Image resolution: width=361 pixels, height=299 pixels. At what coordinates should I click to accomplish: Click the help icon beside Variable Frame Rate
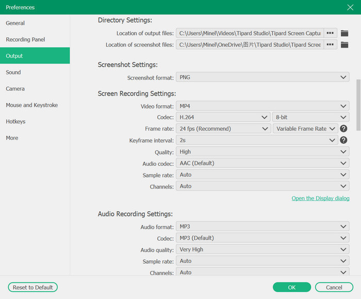coord(343,129)
